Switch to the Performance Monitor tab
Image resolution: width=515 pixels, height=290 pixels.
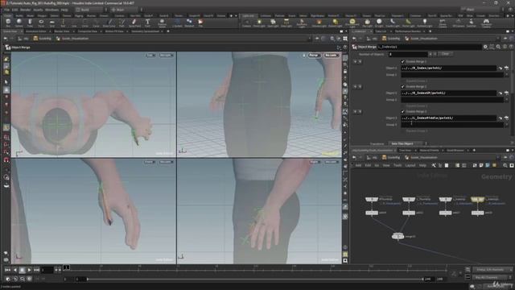[408, 31]
